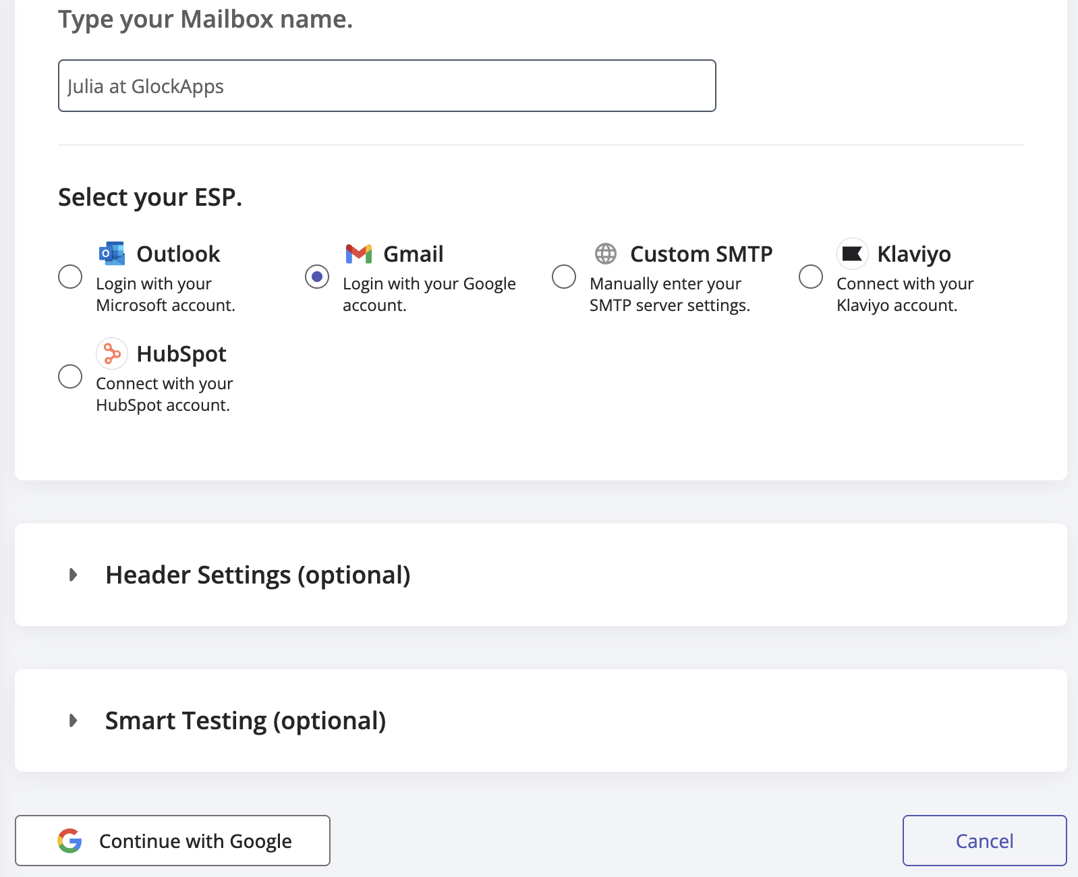Click 'Login with your Google account.' description
Image resolution: width=1078 pixels, height=877 pixels.
tap(429, 294)
